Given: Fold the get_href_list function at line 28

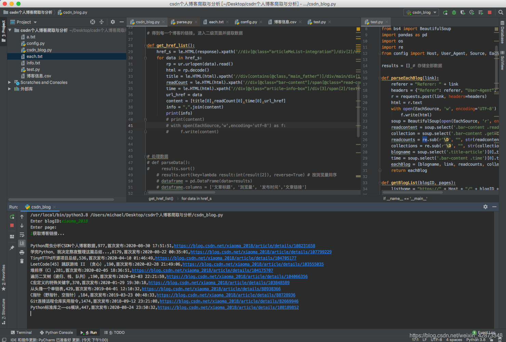Looking at the screenshot, I should 145,45.
